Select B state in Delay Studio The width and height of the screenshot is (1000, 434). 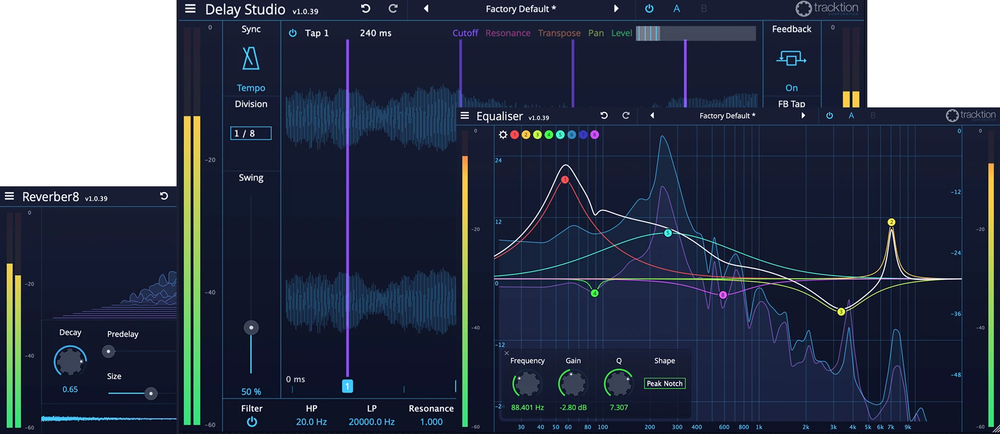point(704,9)
